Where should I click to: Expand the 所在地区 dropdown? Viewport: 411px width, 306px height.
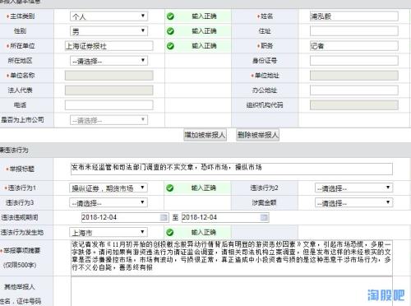point(109,61)
